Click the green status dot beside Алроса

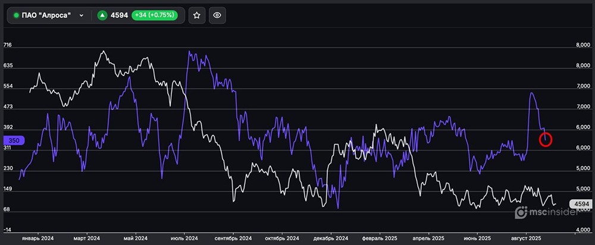16,15
